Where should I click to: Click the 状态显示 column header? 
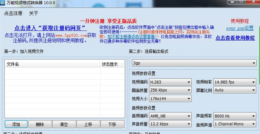(112, 64)
